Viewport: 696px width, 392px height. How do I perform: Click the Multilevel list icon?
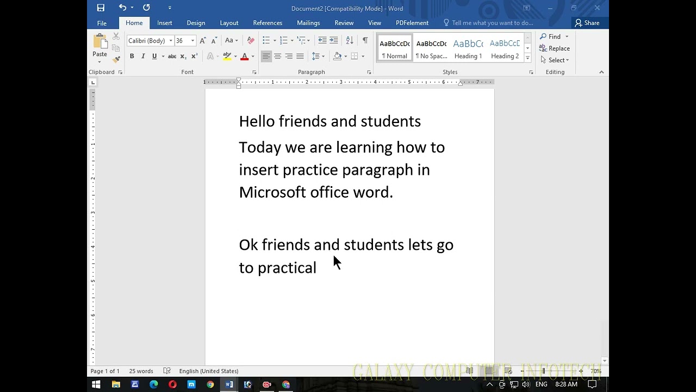pyautogui.click(x=301, y=41)
